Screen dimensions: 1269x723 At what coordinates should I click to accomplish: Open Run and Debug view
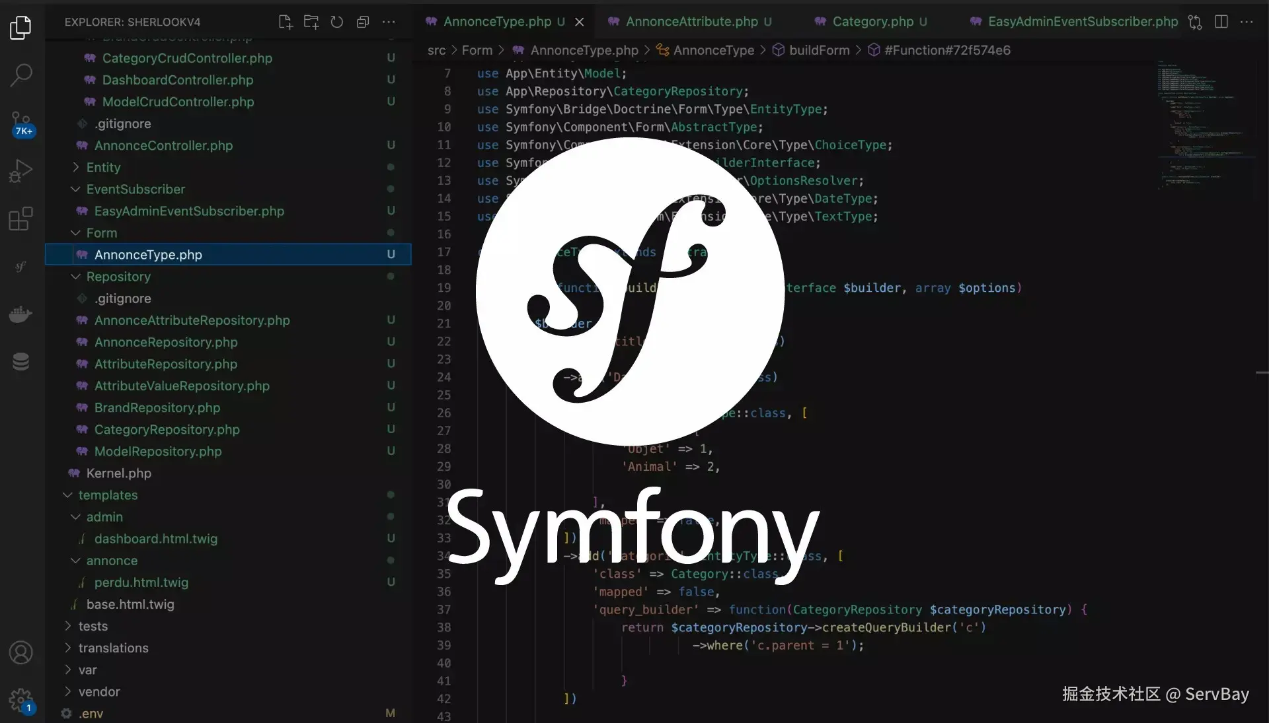(21, 171)
